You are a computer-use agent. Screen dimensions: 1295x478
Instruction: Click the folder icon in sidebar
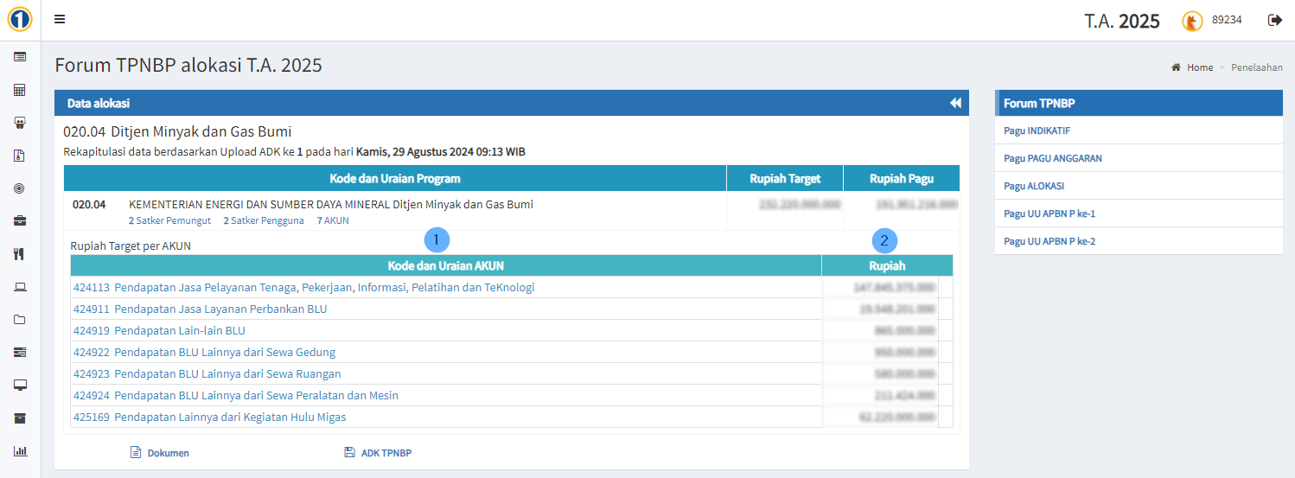coord(20,320)
